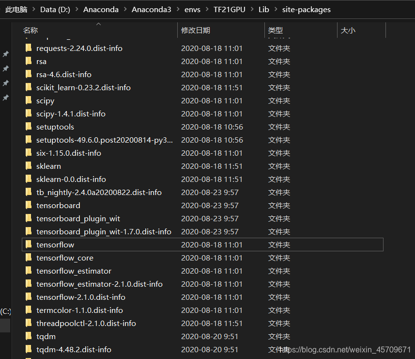Click the tb_nightly-2.4.0a20200822.dist-info name text
This screenshot has height=359, width=415.
point(99,192)
